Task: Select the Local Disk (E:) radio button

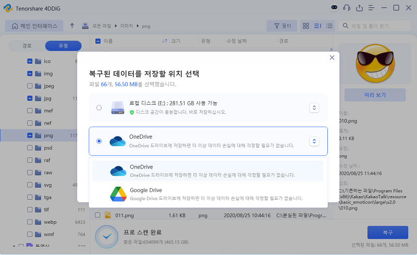Action: coord(99,108)
